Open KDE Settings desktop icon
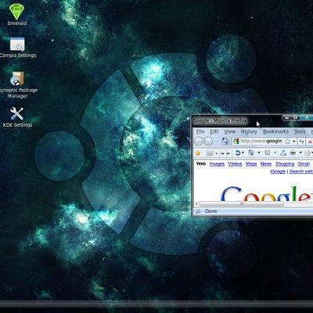The width and height of the screenshot is (313, 313). click(x=17, y=117)
